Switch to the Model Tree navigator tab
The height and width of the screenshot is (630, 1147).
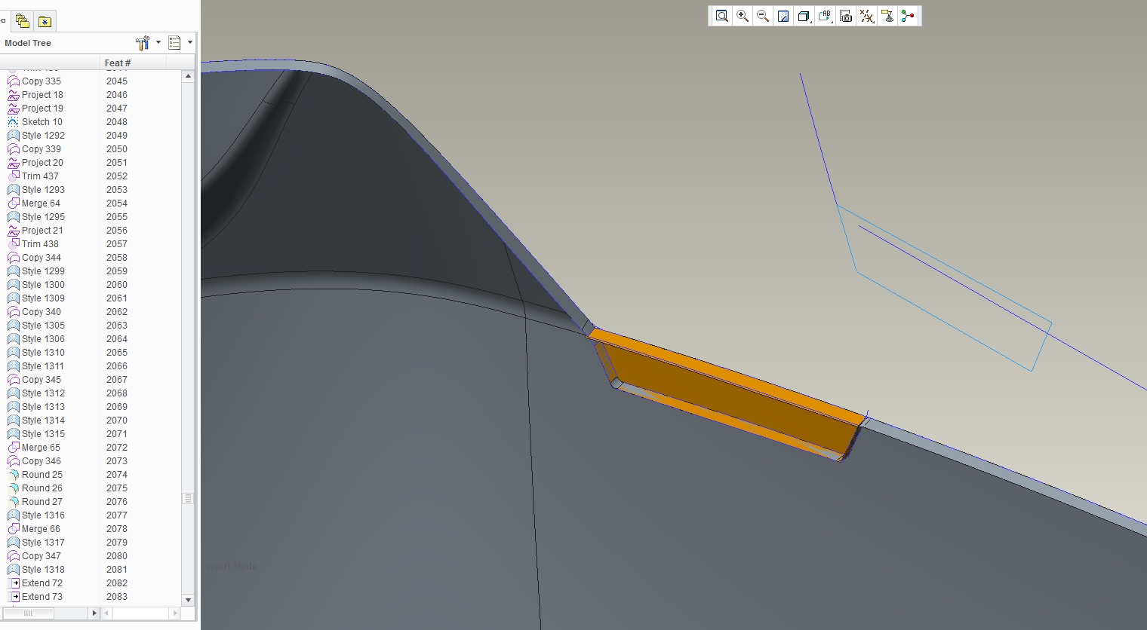coord(4,21)
